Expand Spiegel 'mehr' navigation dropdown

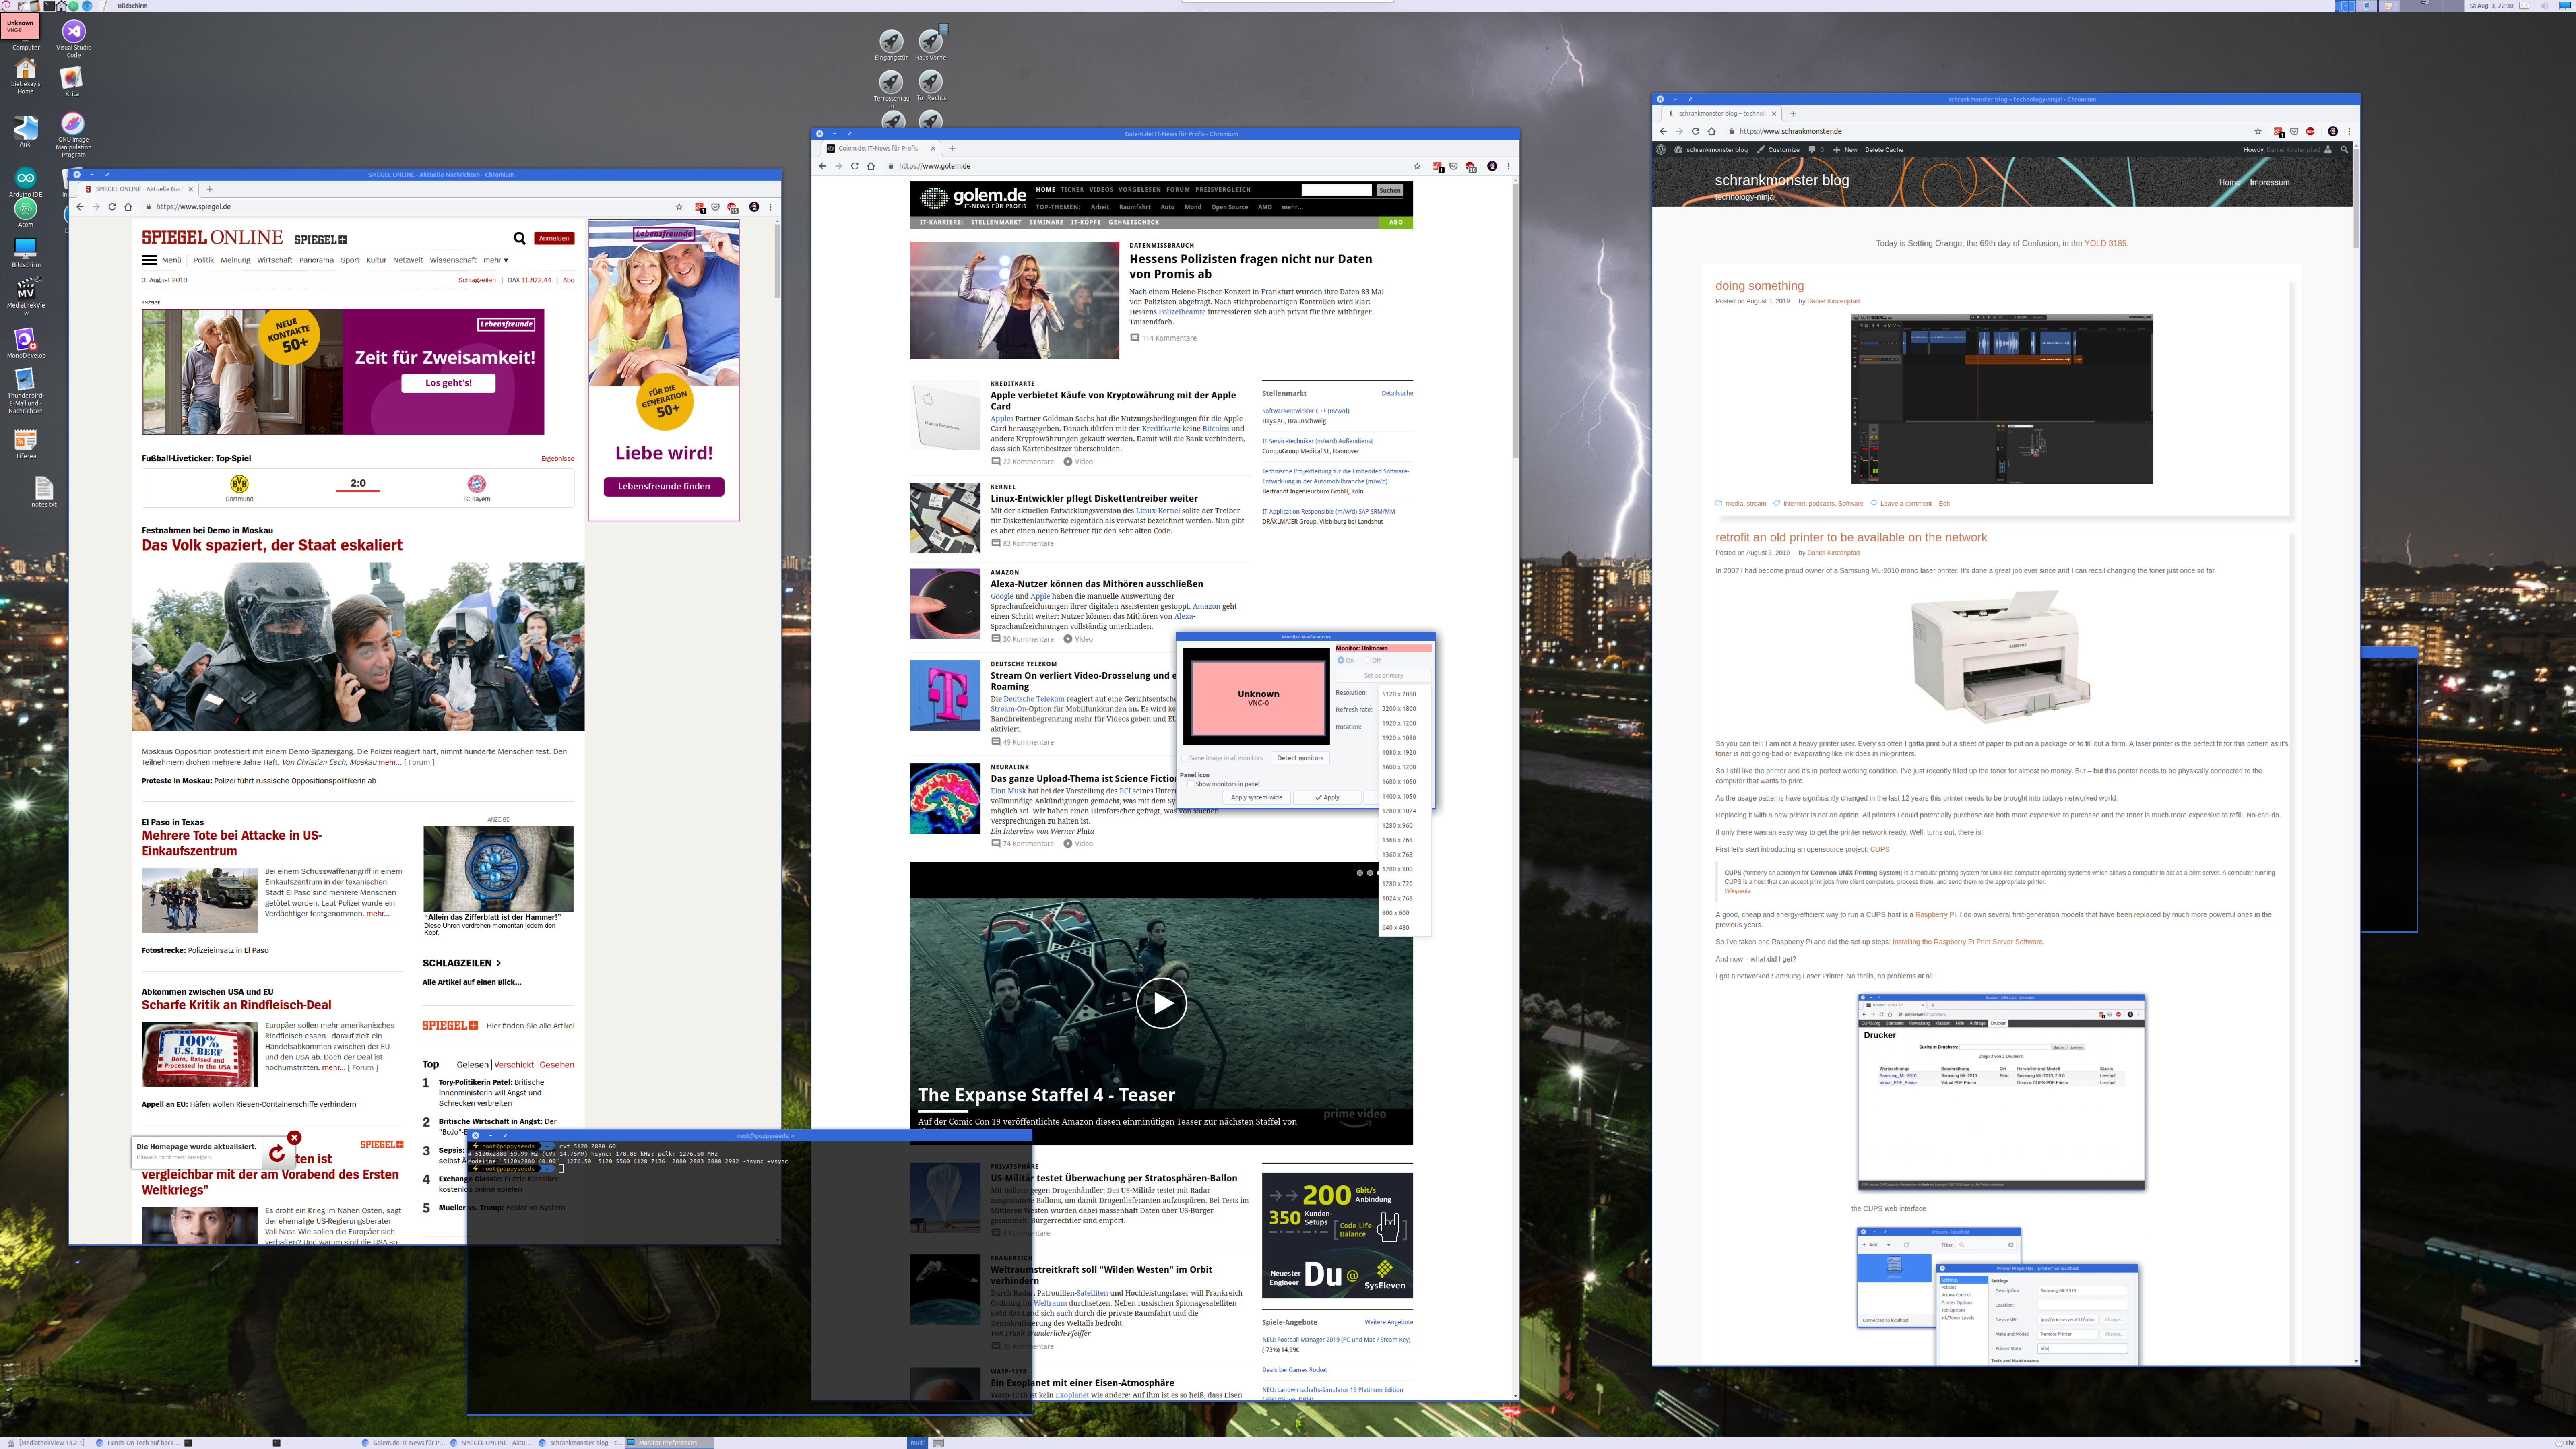point(496,260)
